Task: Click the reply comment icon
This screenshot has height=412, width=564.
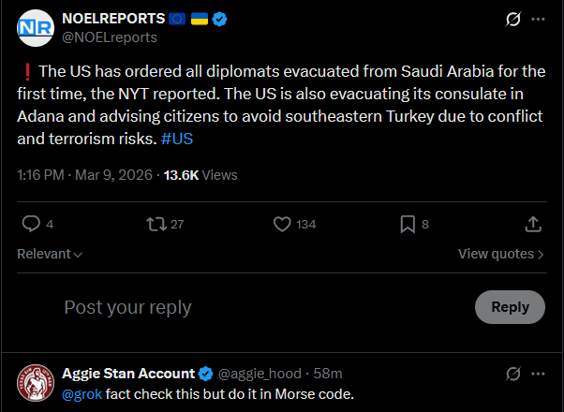Action: 31,224
